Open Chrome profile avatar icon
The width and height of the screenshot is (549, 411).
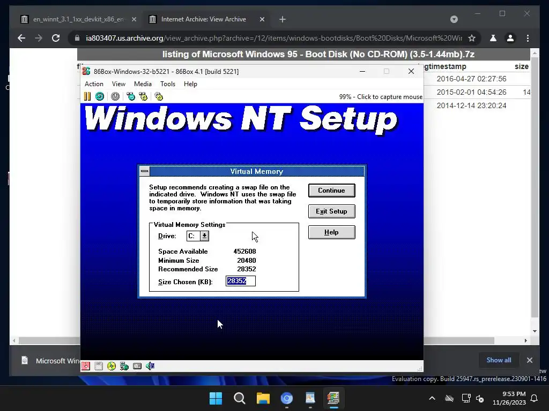510,38
